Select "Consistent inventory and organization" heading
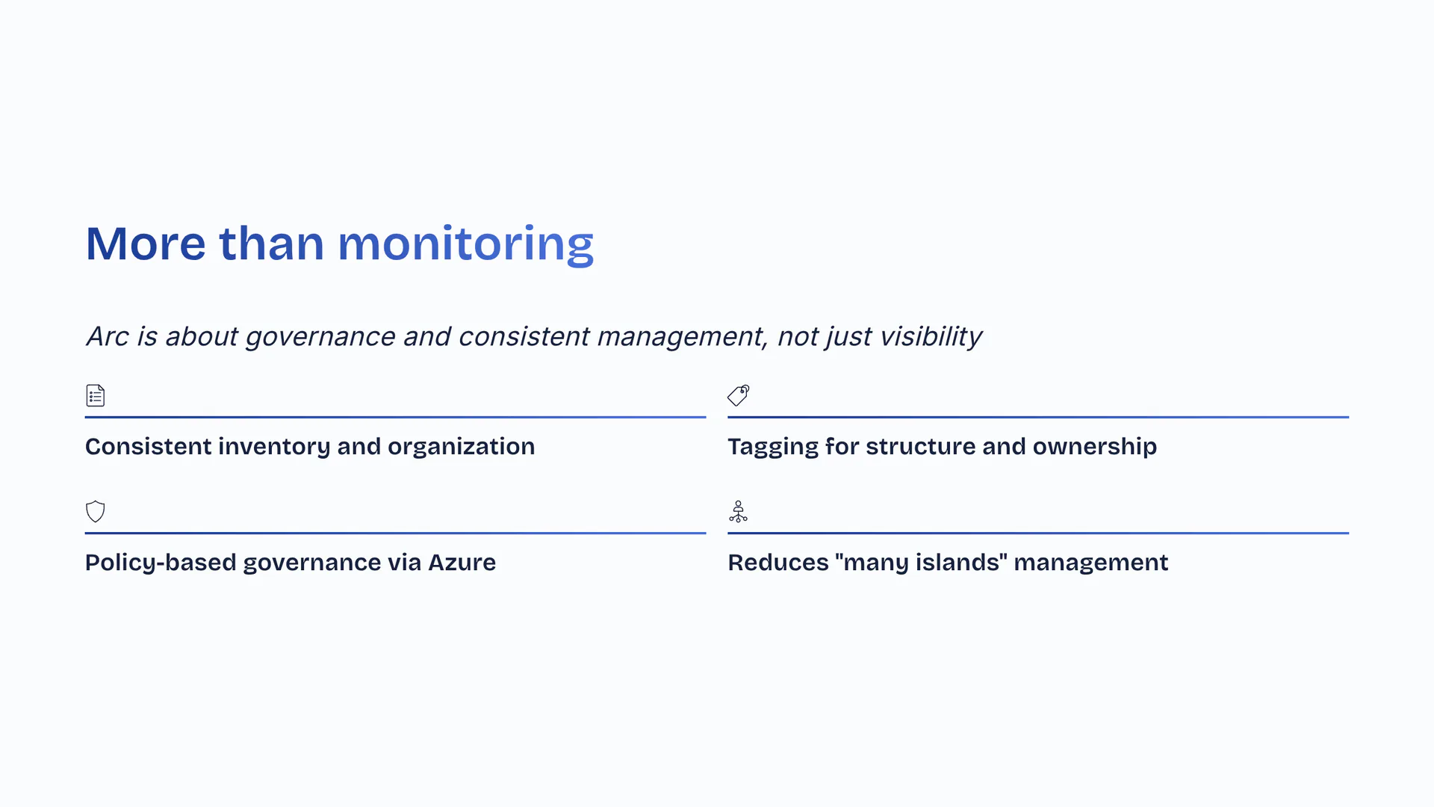The image size is (1434, 807). (310, 447)
